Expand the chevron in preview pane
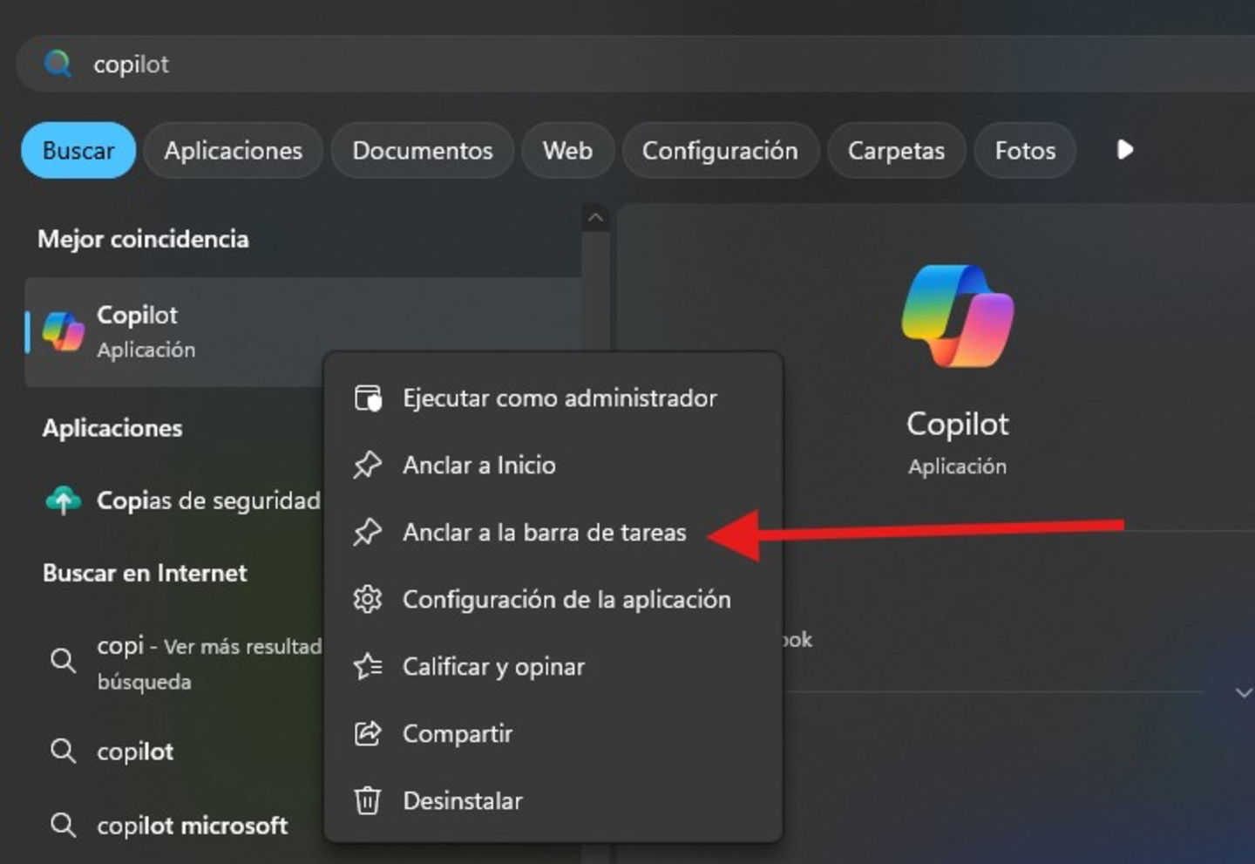 point(1244,693)
